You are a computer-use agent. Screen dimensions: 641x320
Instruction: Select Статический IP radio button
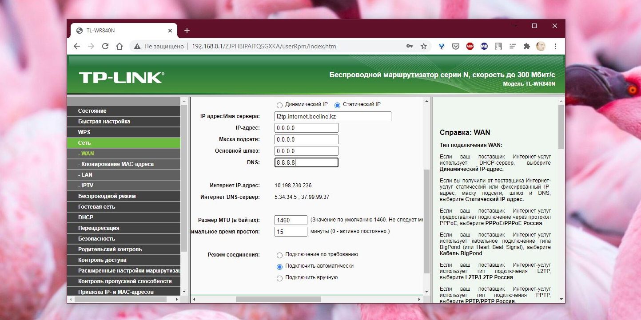pyautogui.click(x=337, y=105)
